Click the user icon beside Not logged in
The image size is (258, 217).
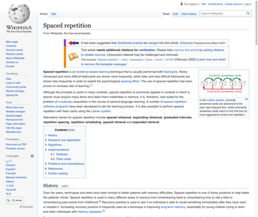tap(182, 4)
